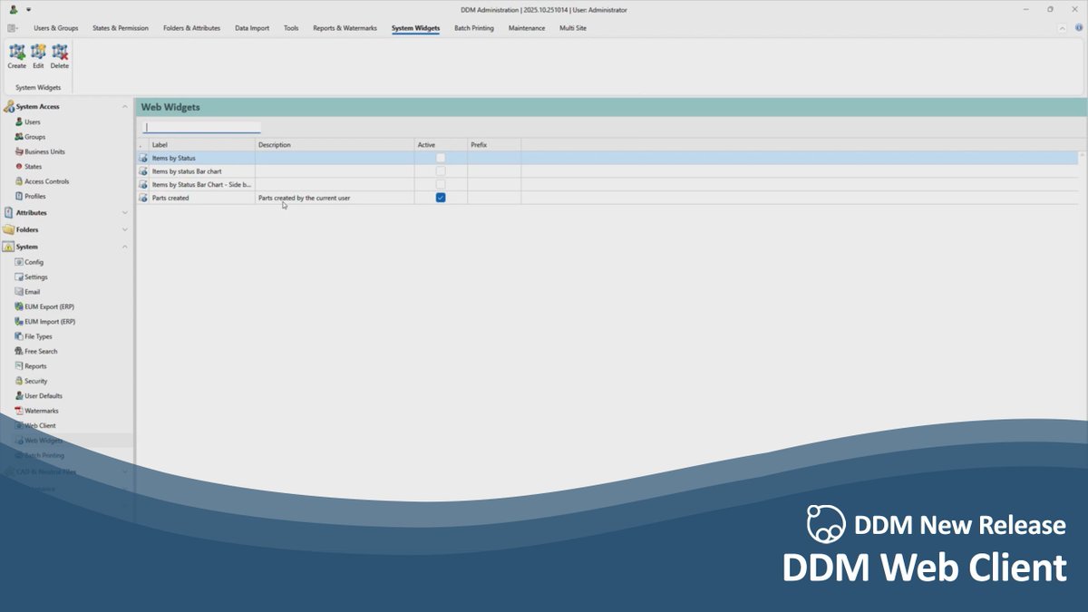Click the System Access section header
Viewport: 1088px width, 612px height.
point(67,107)
